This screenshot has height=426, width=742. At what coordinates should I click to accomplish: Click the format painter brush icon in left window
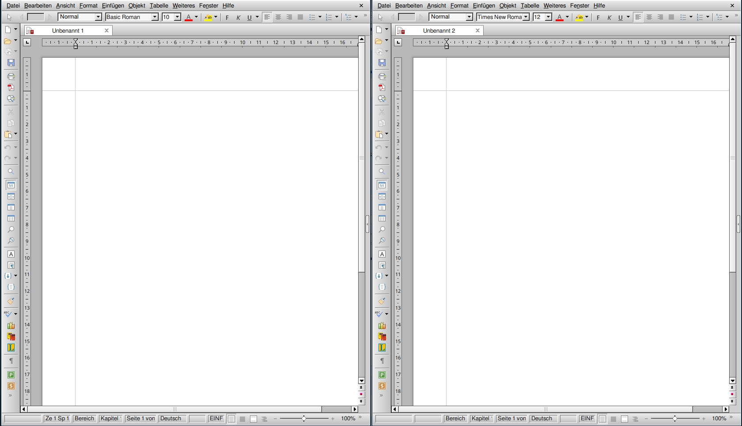(11, 301)
